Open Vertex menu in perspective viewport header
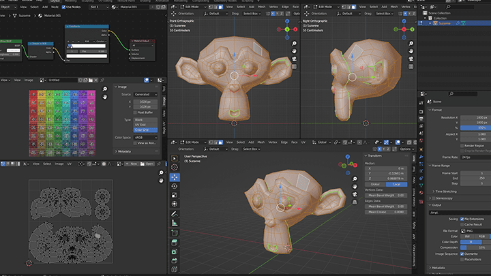The height and width of the screenshot is (276, 491). (272, 142)
